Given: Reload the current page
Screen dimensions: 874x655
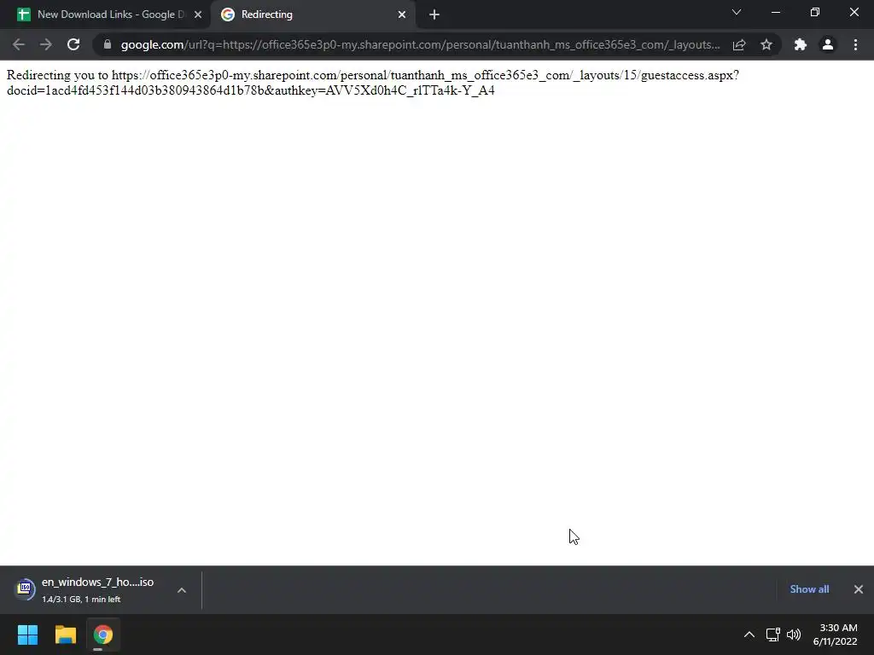Looking at the screenshot, I should coord(73,44).
